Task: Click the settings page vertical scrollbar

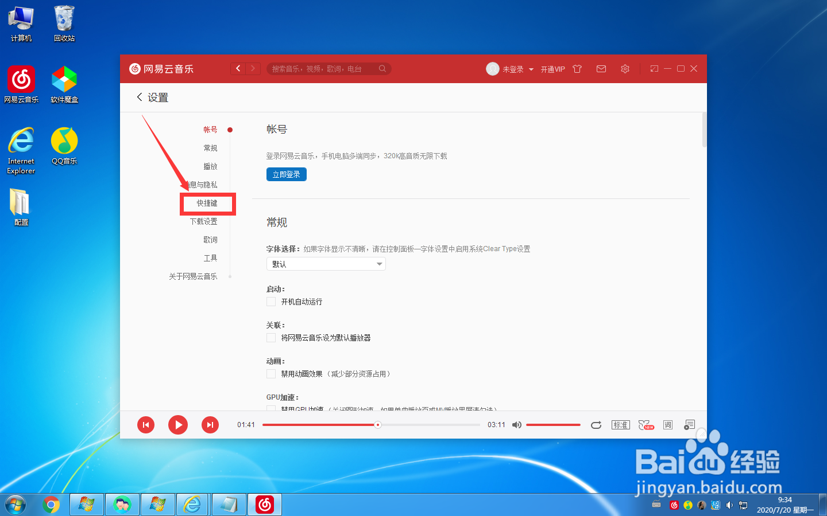Action: 704,130
